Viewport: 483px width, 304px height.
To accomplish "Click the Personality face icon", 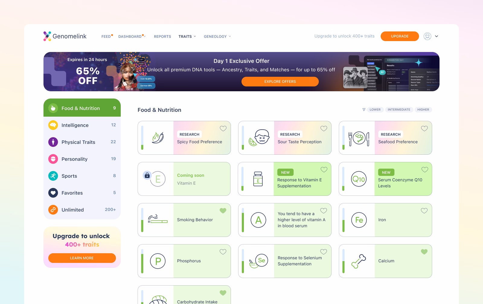I will coord(53,159).
